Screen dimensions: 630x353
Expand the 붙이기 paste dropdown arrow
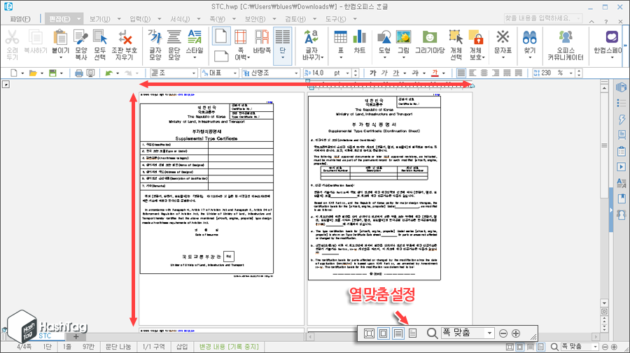(61, 58)
